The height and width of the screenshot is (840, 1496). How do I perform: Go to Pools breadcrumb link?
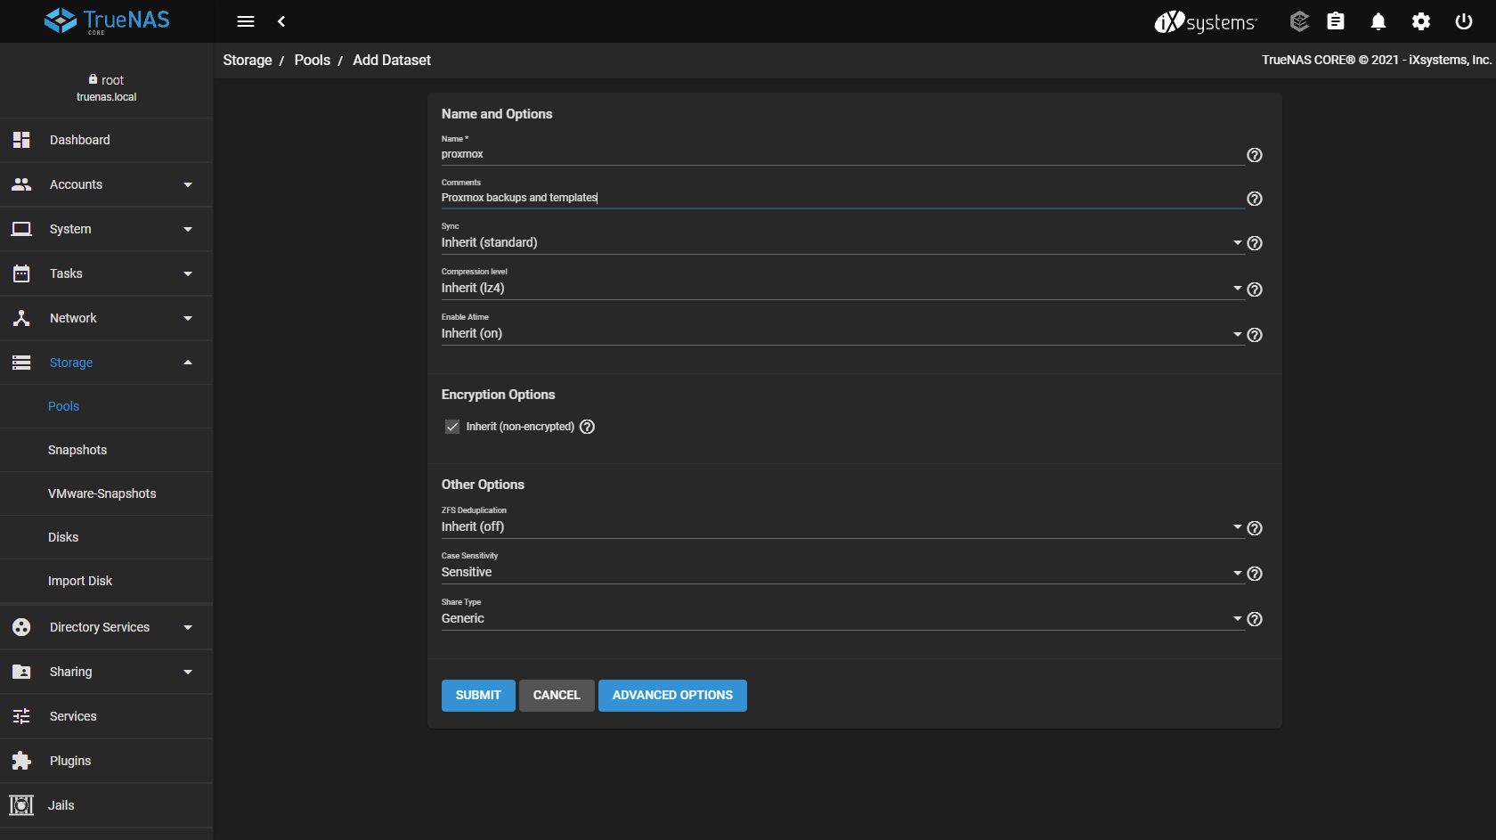click(x=313, y=60)
